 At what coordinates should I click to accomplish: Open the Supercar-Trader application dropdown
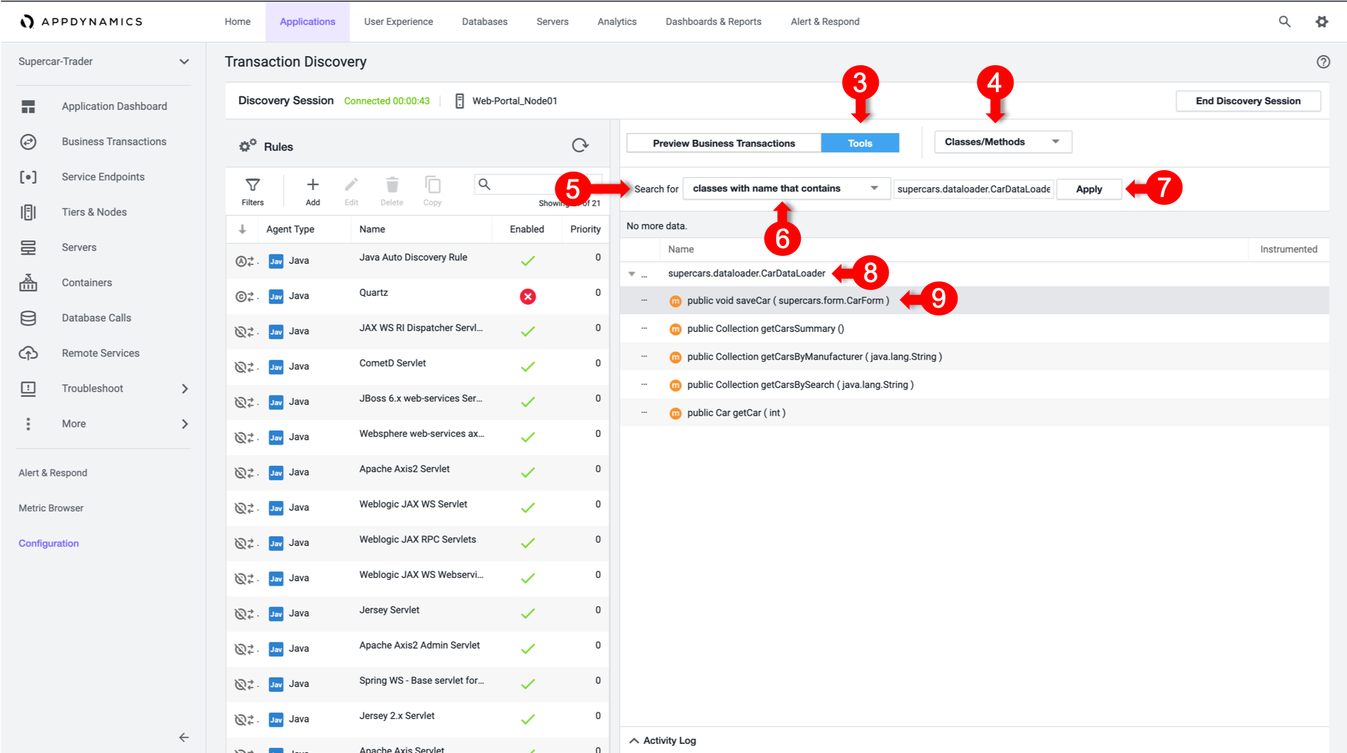tap(104, 62)
